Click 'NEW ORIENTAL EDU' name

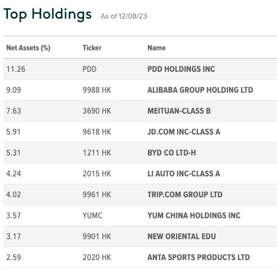click(182, 236)
